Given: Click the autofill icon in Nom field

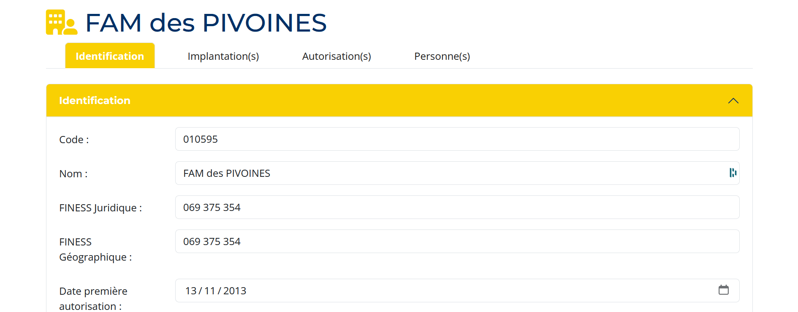Looking at the screenshot, I should click(733, 173).
